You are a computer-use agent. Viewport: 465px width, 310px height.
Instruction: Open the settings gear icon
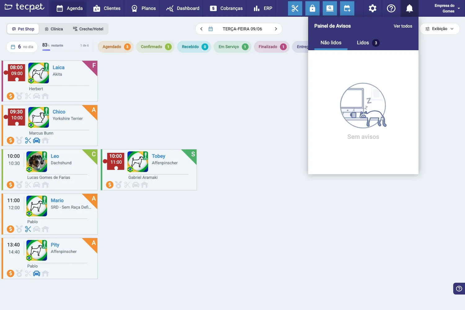click(x=372, y=8)
